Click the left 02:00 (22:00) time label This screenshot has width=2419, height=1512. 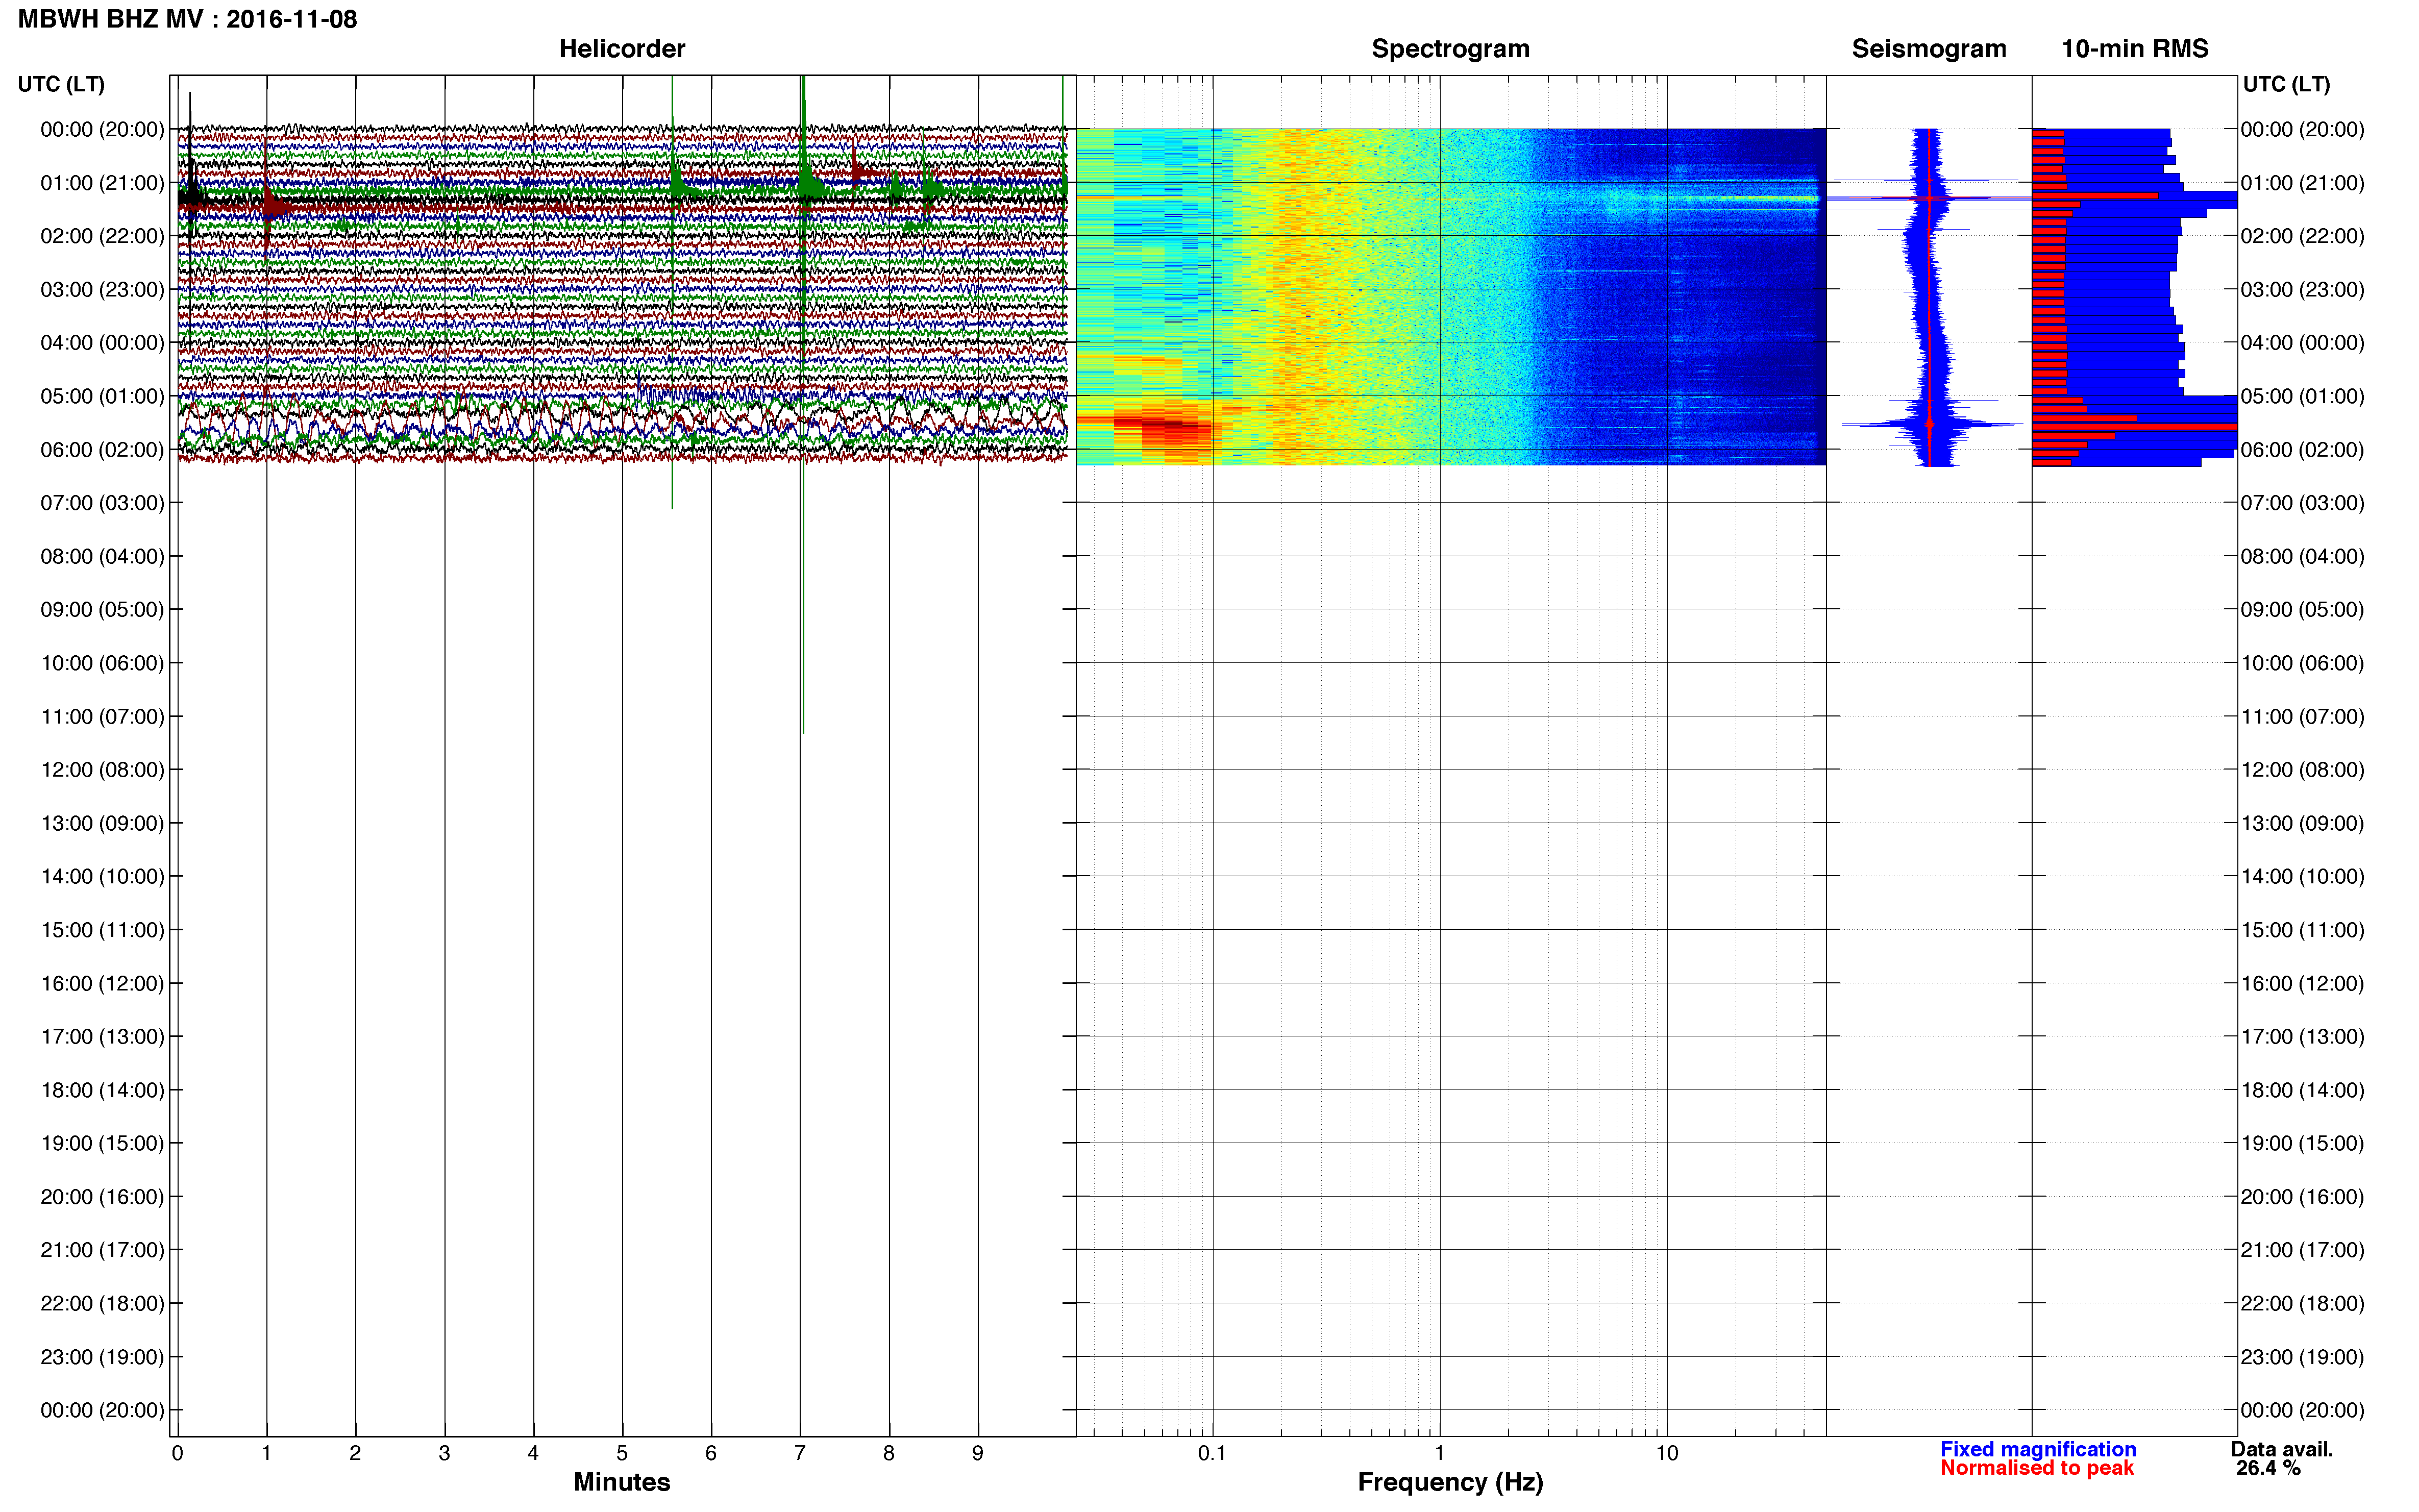click(x=102, y=236)
